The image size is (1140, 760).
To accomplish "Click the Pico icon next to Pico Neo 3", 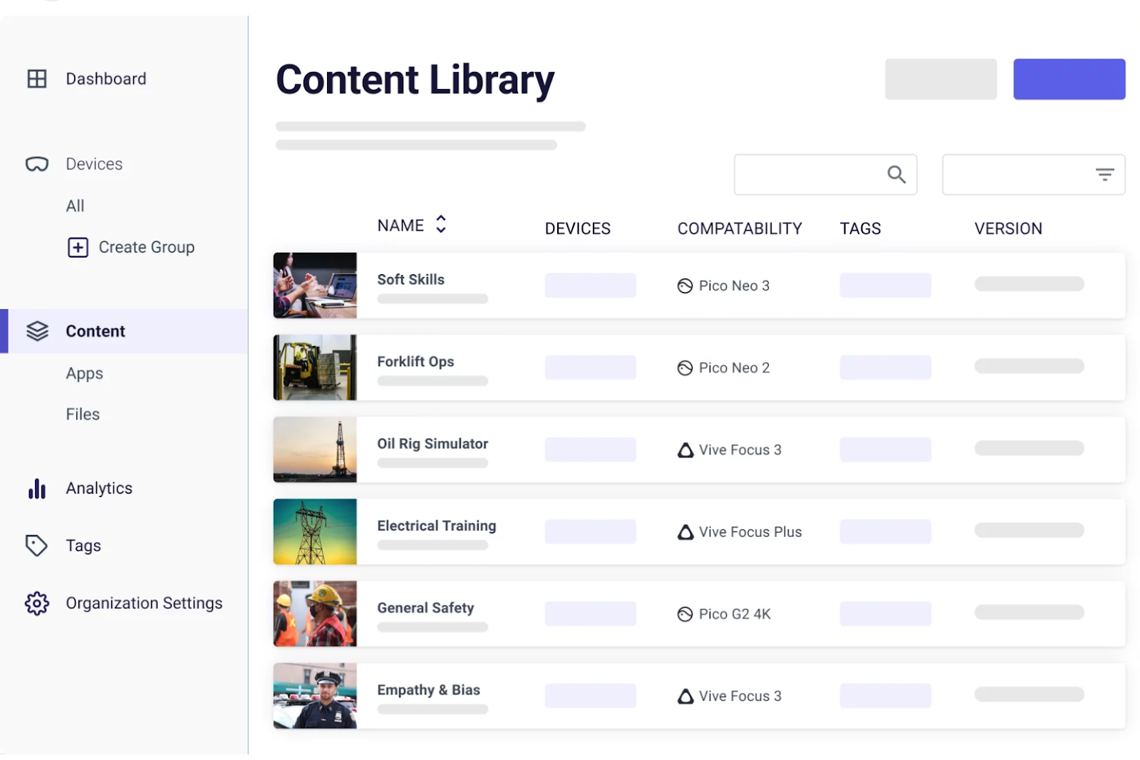I will (x=685, y=285).
